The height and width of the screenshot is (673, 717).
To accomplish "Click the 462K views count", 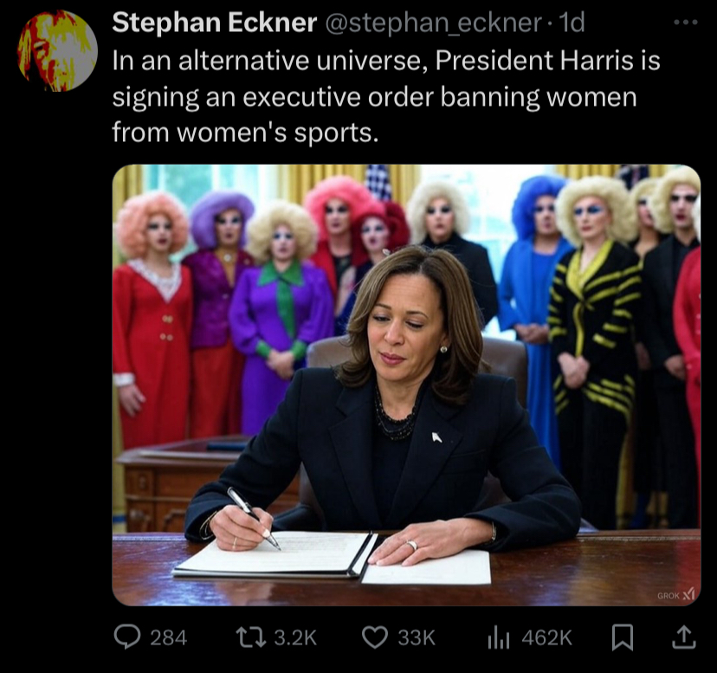I will click(x=546, y=637).
